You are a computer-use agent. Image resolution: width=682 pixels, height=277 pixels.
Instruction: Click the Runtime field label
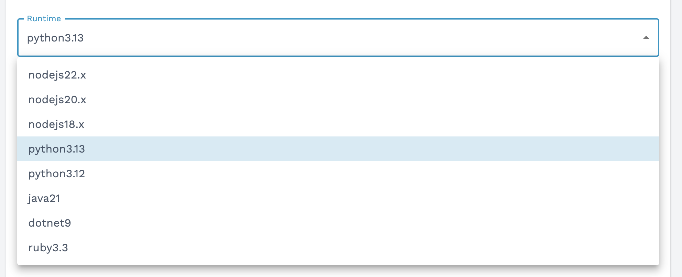[43, 19]
